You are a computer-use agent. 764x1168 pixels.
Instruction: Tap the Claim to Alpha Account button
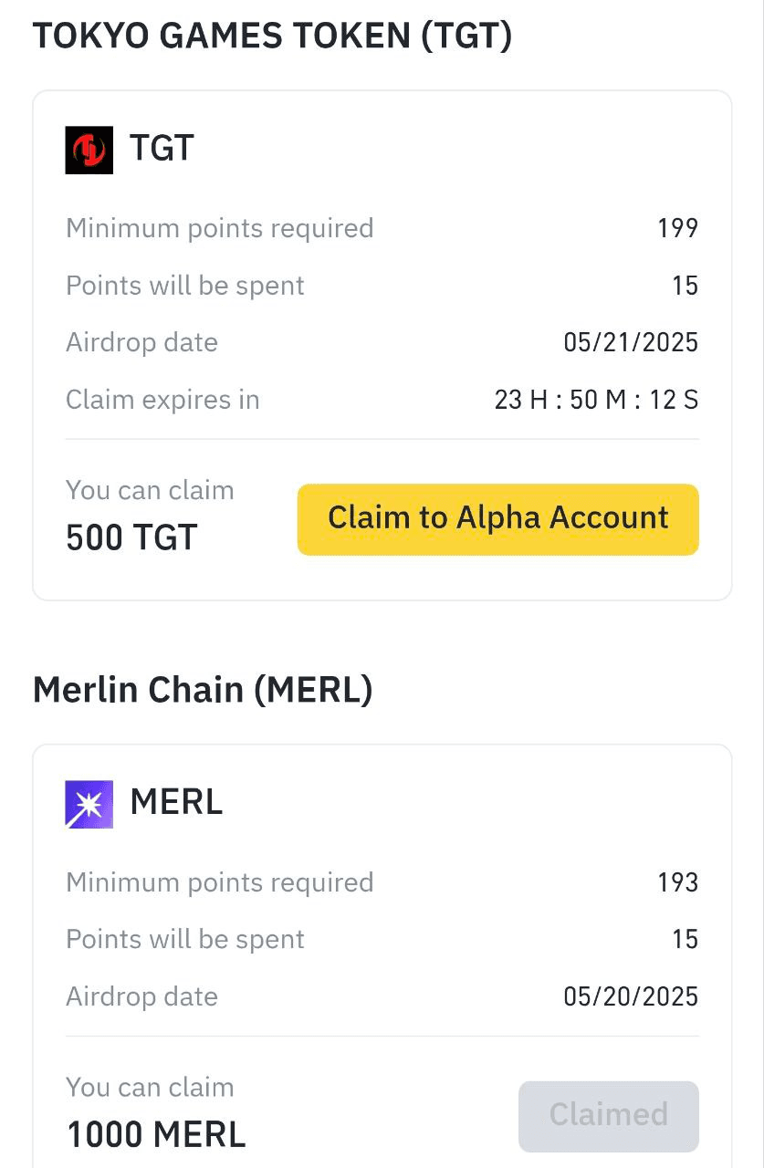click(x=498, y=519)
